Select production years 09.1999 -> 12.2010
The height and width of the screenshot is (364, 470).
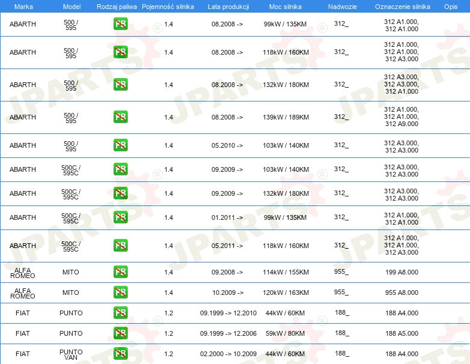click(228, 313)
